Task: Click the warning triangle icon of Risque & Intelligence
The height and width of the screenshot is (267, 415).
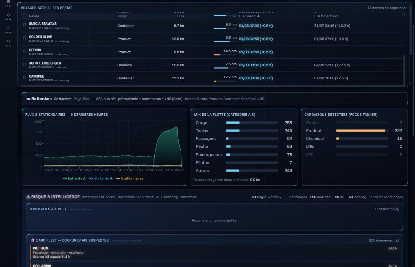Action: [28, 197]
